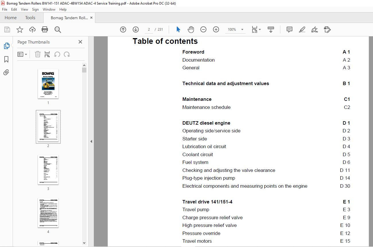This screenshot has width=373, height=247.
Task: Open the Edit menu
Action: [x=14, y=9]
